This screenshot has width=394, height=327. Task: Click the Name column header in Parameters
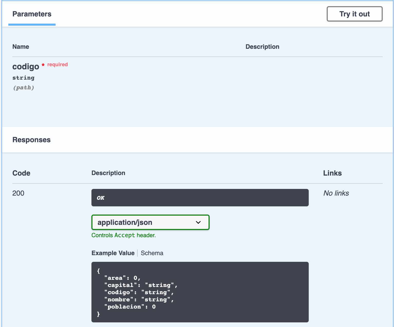(21, 47)
